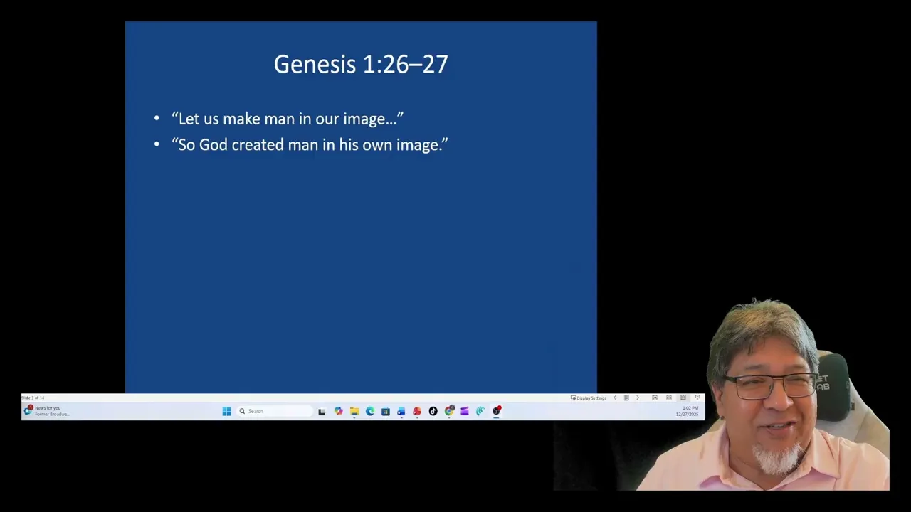Open Microsoft Edge from the taskbar
The height and width of the screenshot is (512, 911).
click(370, 411)
